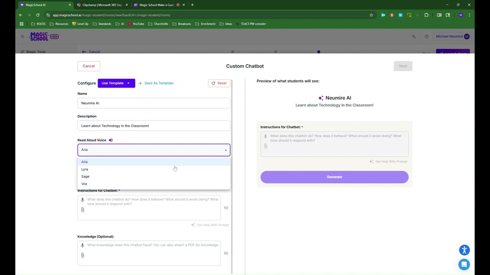Play the Read Aloud Voice speaker preview
This screenshot has height=275, width=490.
[x=111, y=140]
